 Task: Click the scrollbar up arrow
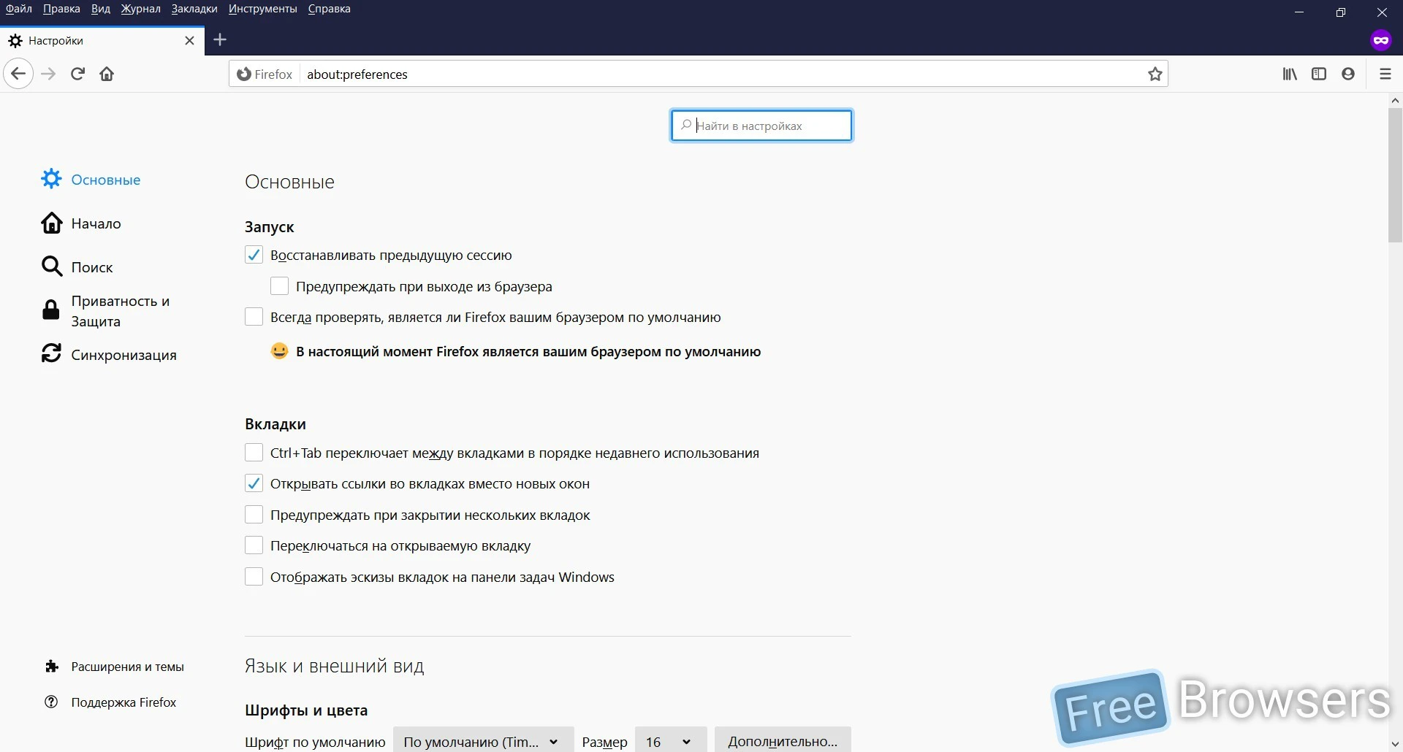click(1395, 101)
